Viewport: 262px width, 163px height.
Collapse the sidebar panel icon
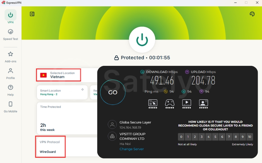point(32,14)
